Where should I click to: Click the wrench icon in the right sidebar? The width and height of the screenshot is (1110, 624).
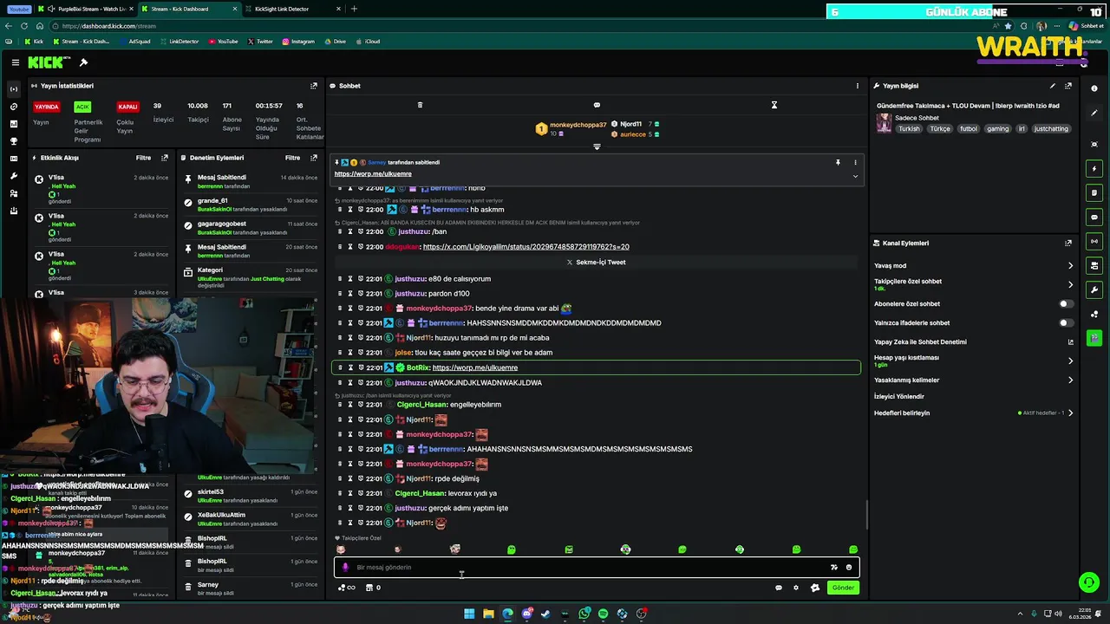pyautogui.click(x=1094, y=289)
